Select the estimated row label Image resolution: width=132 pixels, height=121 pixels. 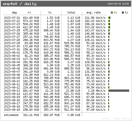coord(11,115)
